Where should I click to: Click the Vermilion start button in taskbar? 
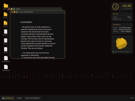[x=8, y=98]
